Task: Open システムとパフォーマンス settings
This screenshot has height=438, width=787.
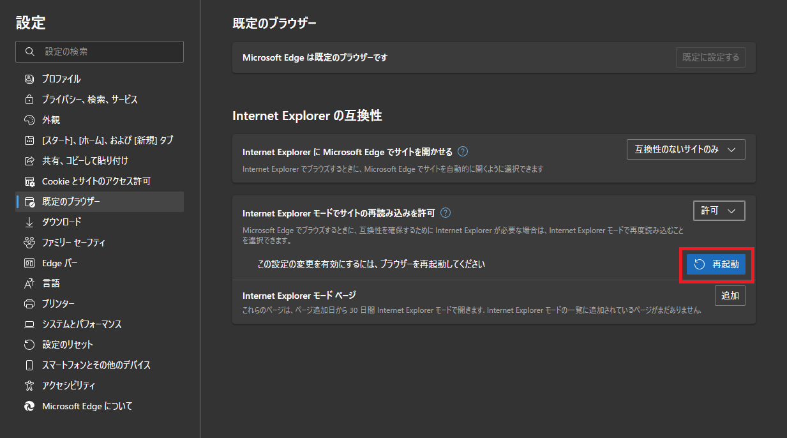Action: pyautogui.click(x=100, y=324)
